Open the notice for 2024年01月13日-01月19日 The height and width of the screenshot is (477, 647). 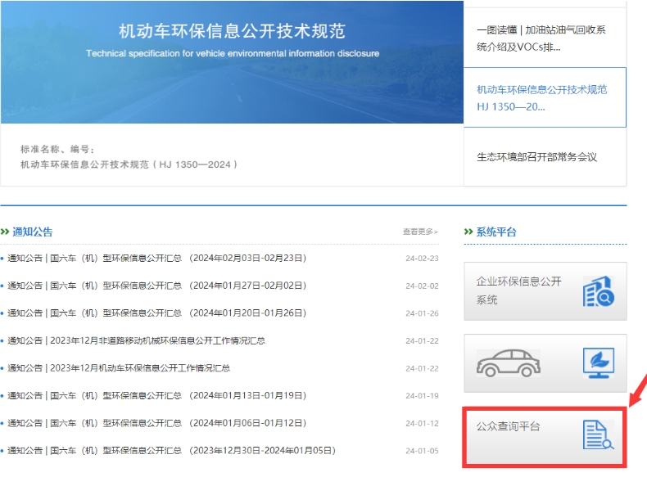click(157, 396)
